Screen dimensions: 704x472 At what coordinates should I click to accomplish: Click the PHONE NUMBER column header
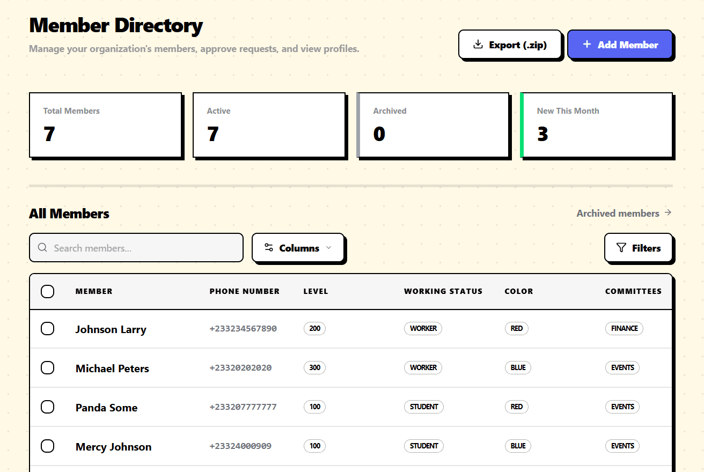point(245,291)
